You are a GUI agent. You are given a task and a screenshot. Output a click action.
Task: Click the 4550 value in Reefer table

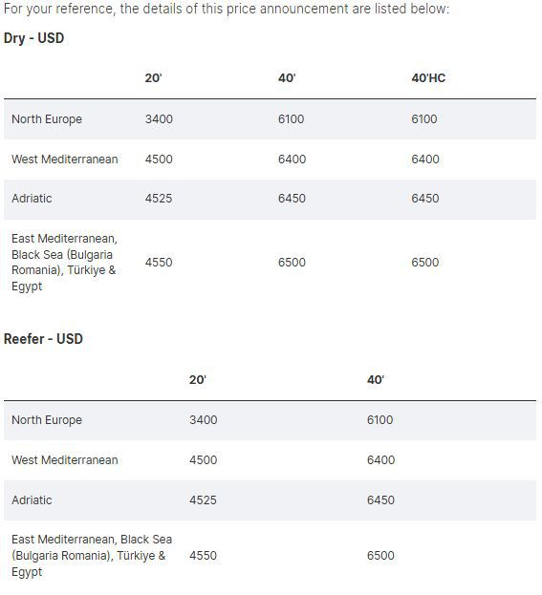click(x=203, y=556)
